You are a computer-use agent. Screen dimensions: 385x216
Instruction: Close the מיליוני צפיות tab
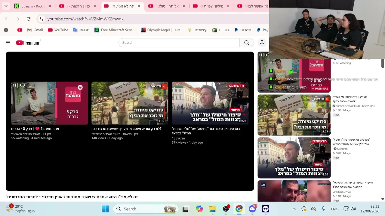pyautogui.click(x=228, y=6)
